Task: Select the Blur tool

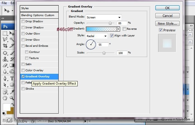Action: [x=5, y=71]
